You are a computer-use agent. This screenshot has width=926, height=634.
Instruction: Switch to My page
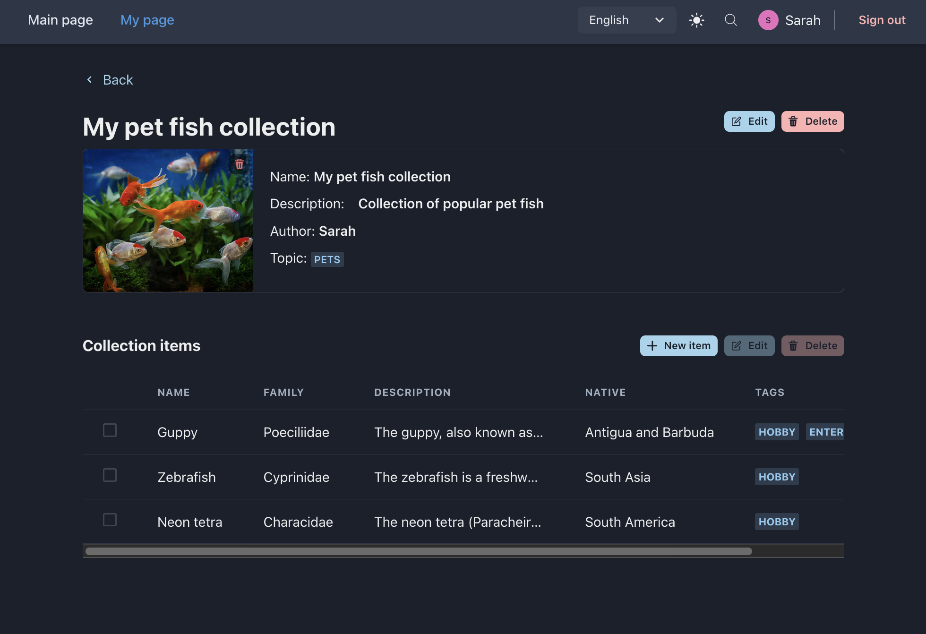147,20
